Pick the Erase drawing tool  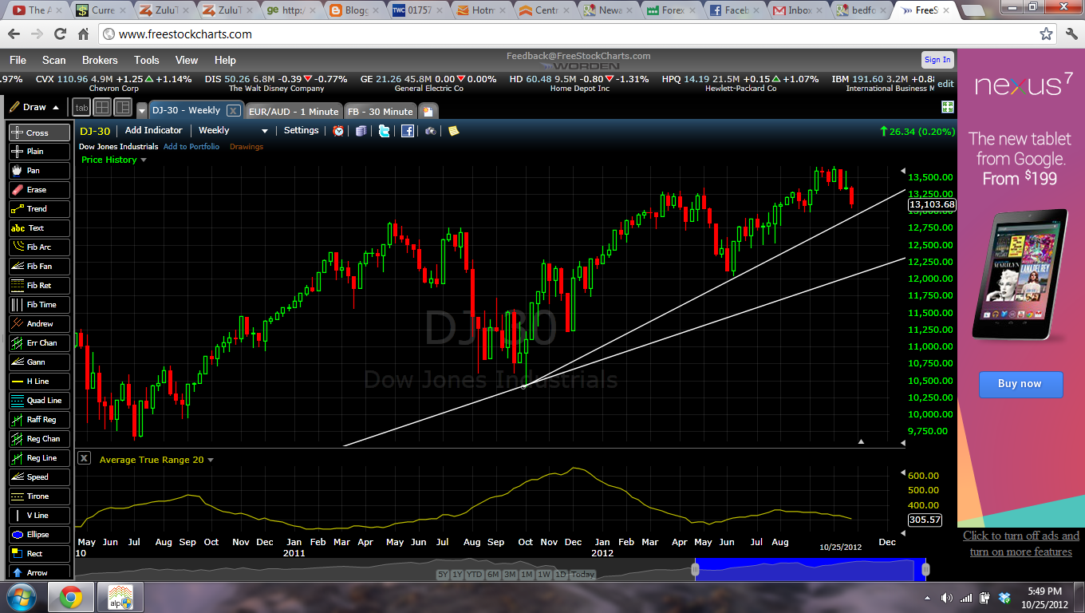pos(39,190)
